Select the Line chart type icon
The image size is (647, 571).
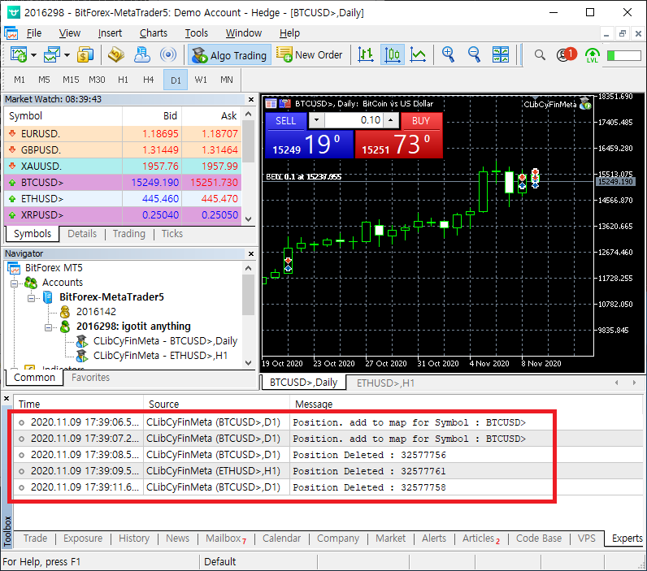pyautogui.click(x=418, y=55)
